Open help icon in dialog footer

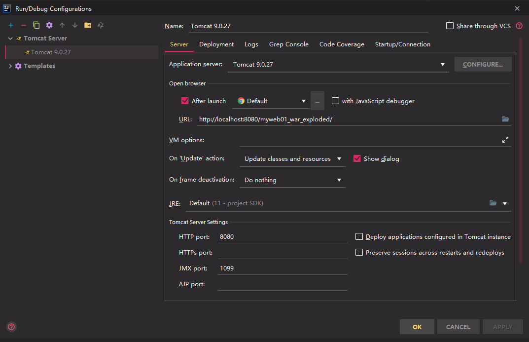click(11, 327)
